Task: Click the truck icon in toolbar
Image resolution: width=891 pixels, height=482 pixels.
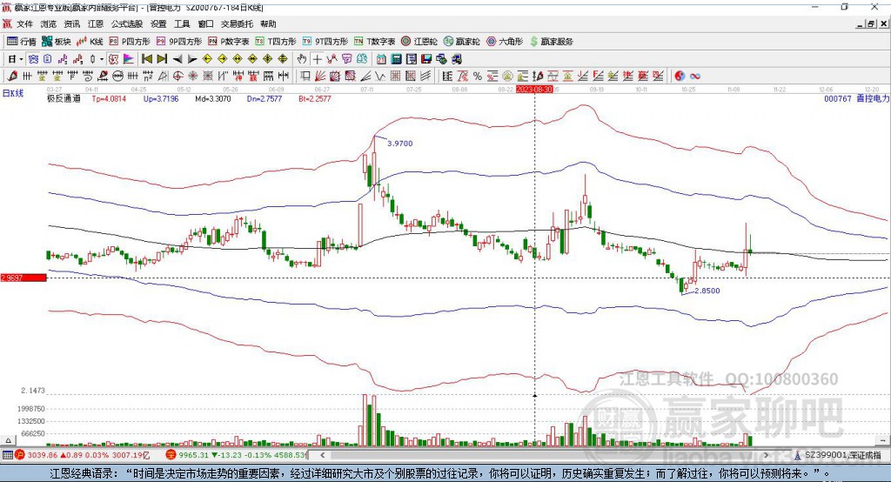Action: [x=456, y=59]
